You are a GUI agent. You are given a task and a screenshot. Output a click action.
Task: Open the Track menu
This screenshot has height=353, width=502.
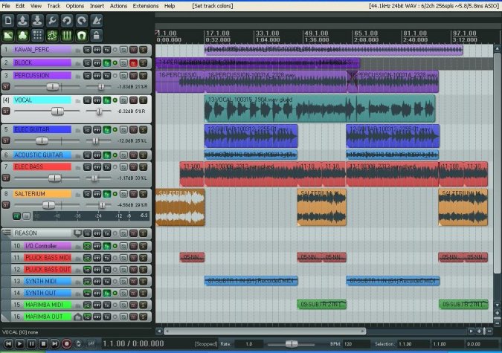54,6
